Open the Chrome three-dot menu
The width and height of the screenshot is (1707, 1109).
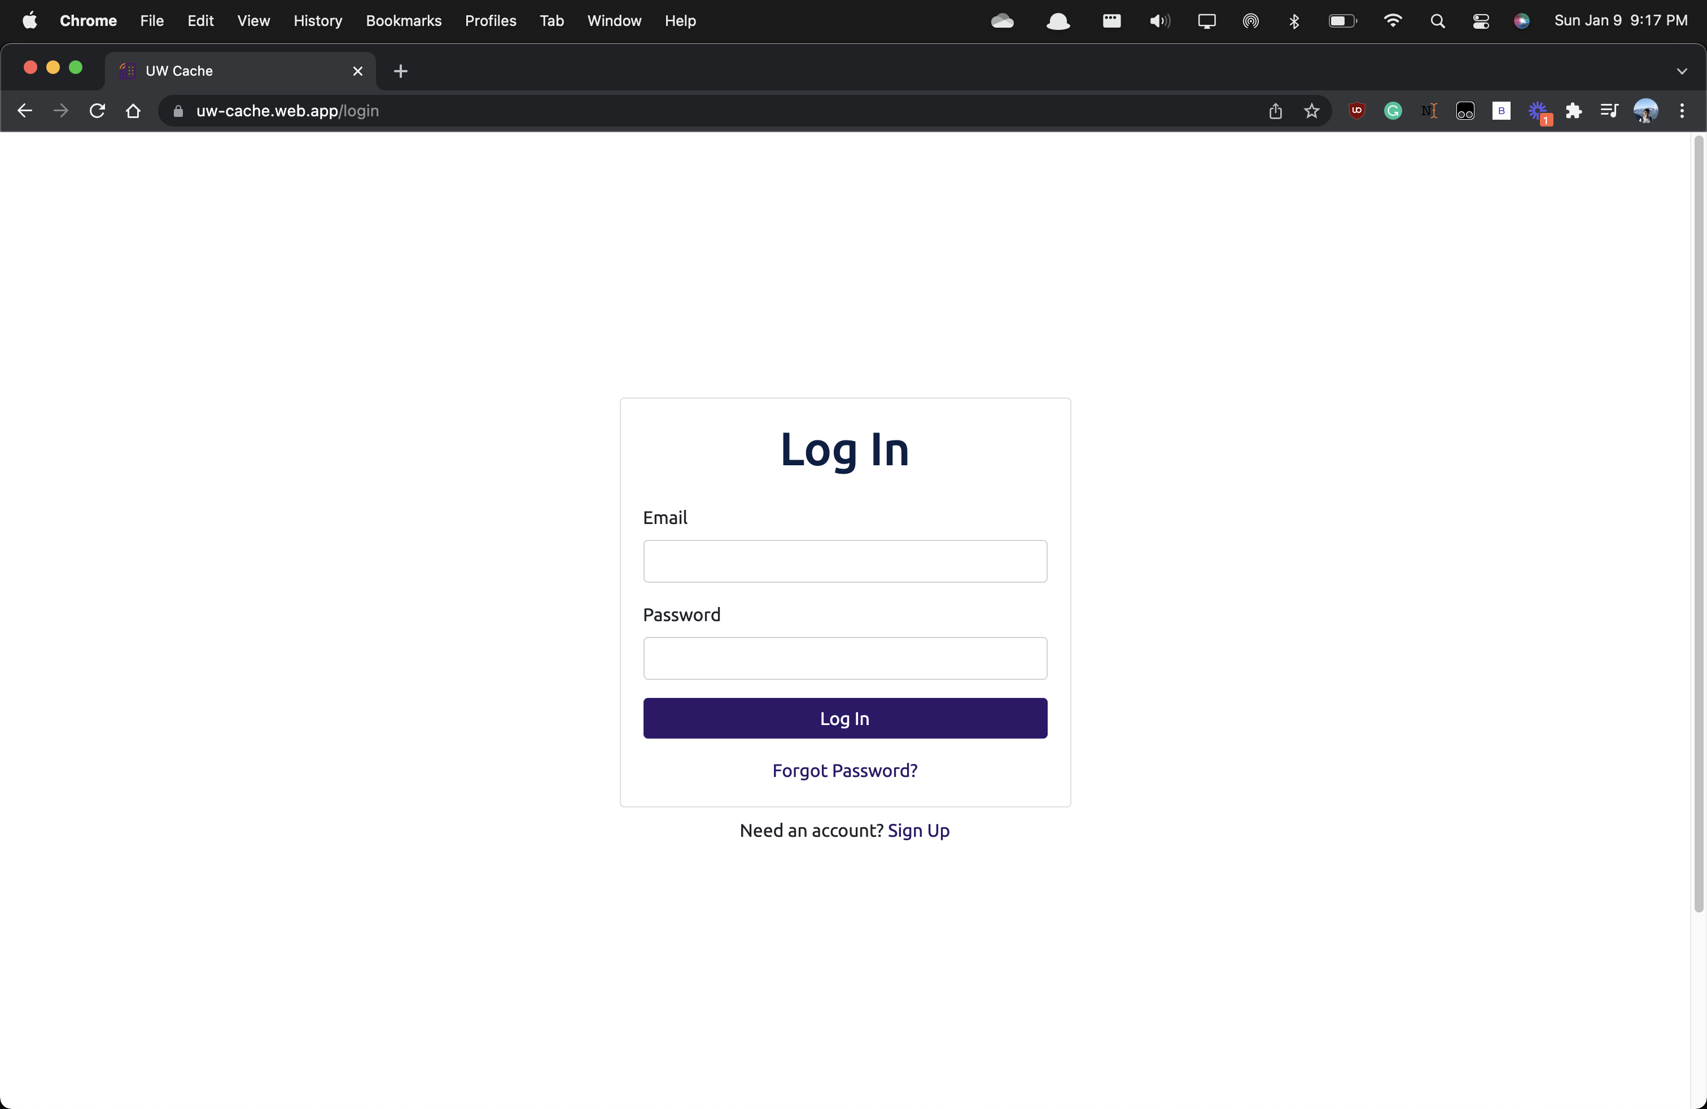pyautogui.click(x=1683, y=111)
